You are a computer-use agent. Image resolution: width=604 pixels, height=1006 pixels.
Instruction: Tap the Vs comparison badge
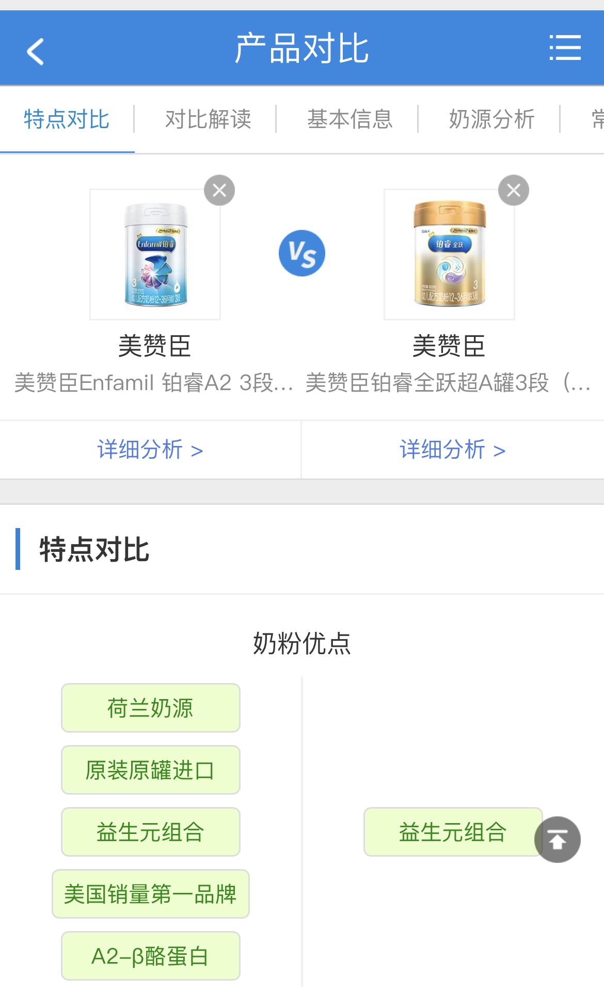tap(302, 253)
